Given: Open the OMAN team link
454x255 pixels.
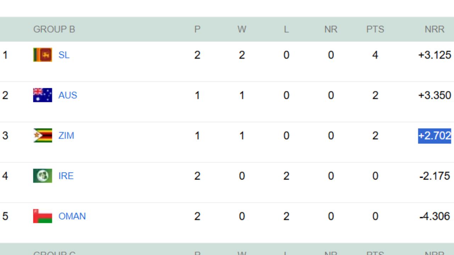Looking at the screenshot, I should coord(72,216).
